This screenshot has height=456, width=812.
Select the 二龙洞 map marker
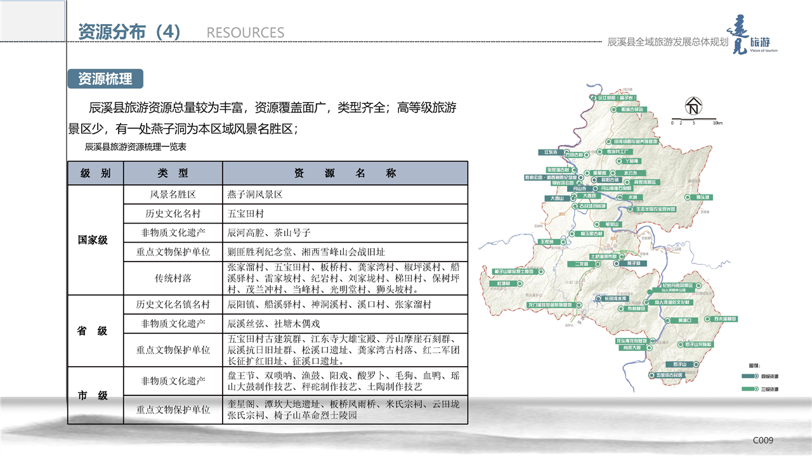582,263
